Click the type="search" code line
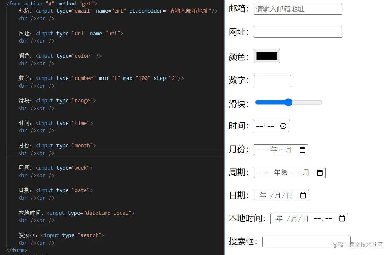This screenshot has width=390, height=255. click(61, 235)
